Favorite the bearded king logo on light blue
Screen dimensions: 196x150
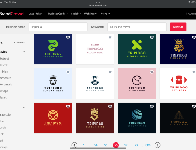[68, 72]
